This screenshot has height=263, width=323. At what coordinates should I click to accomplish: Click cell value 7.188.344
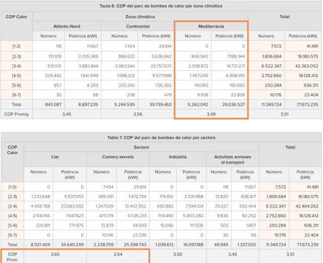pyautogui.click(x=236, y=56)
